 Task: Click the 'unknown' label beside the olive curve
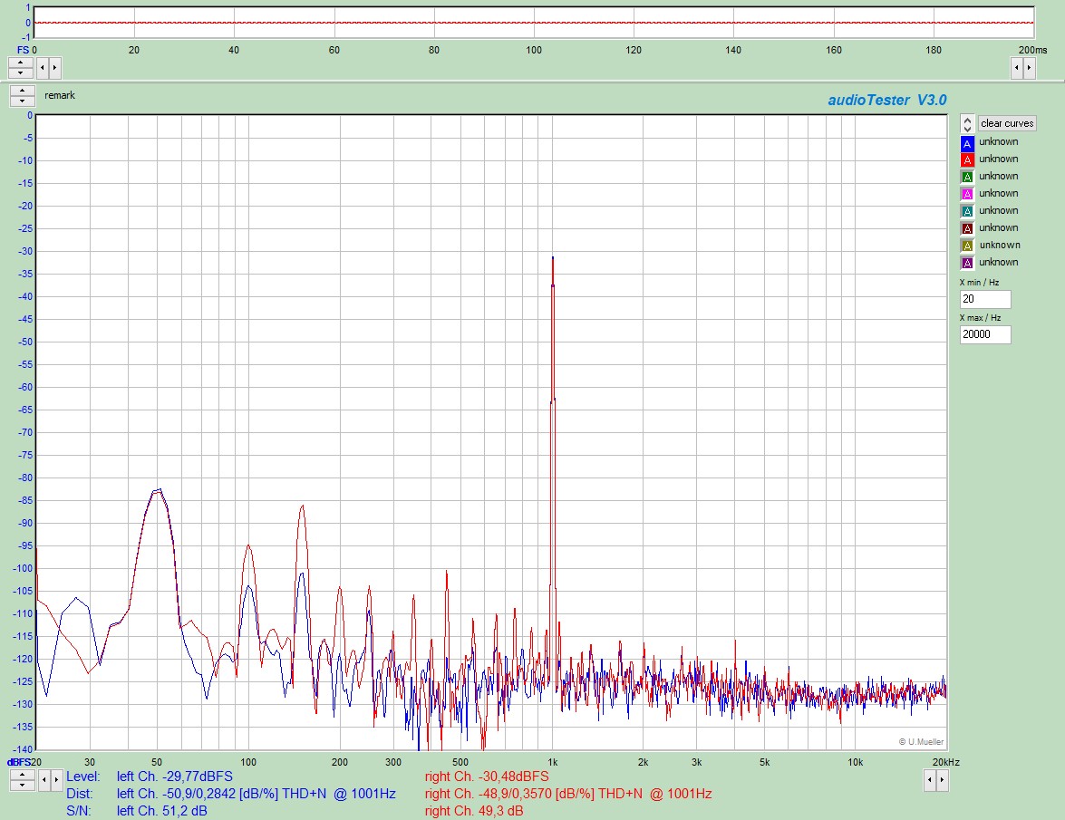point(1000,245)
